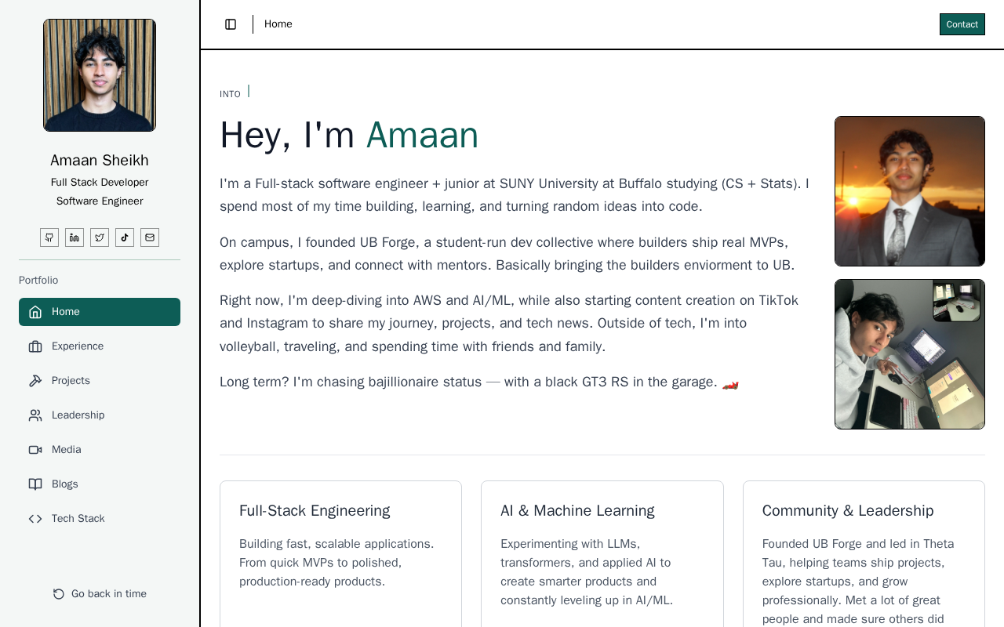Open the Twitter profile icon
Viewport: 1004px width, 627px height.
(100, 237)
